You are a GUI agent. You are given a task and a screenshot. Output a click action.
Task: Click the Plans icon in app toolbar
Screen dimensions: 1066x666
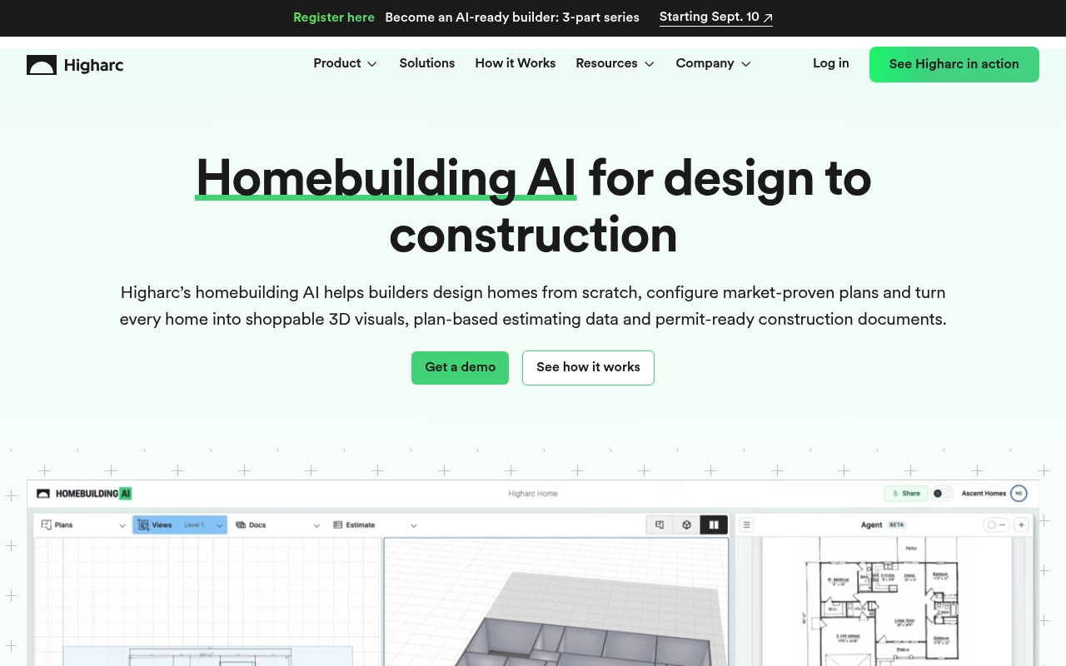47,525
